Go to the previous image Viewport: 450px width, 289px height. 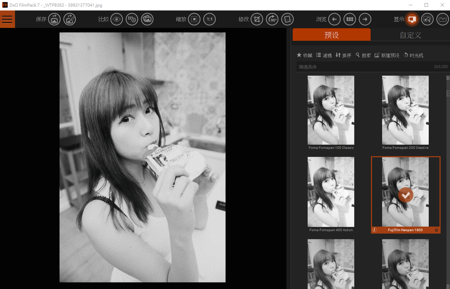tap(334, 19)
